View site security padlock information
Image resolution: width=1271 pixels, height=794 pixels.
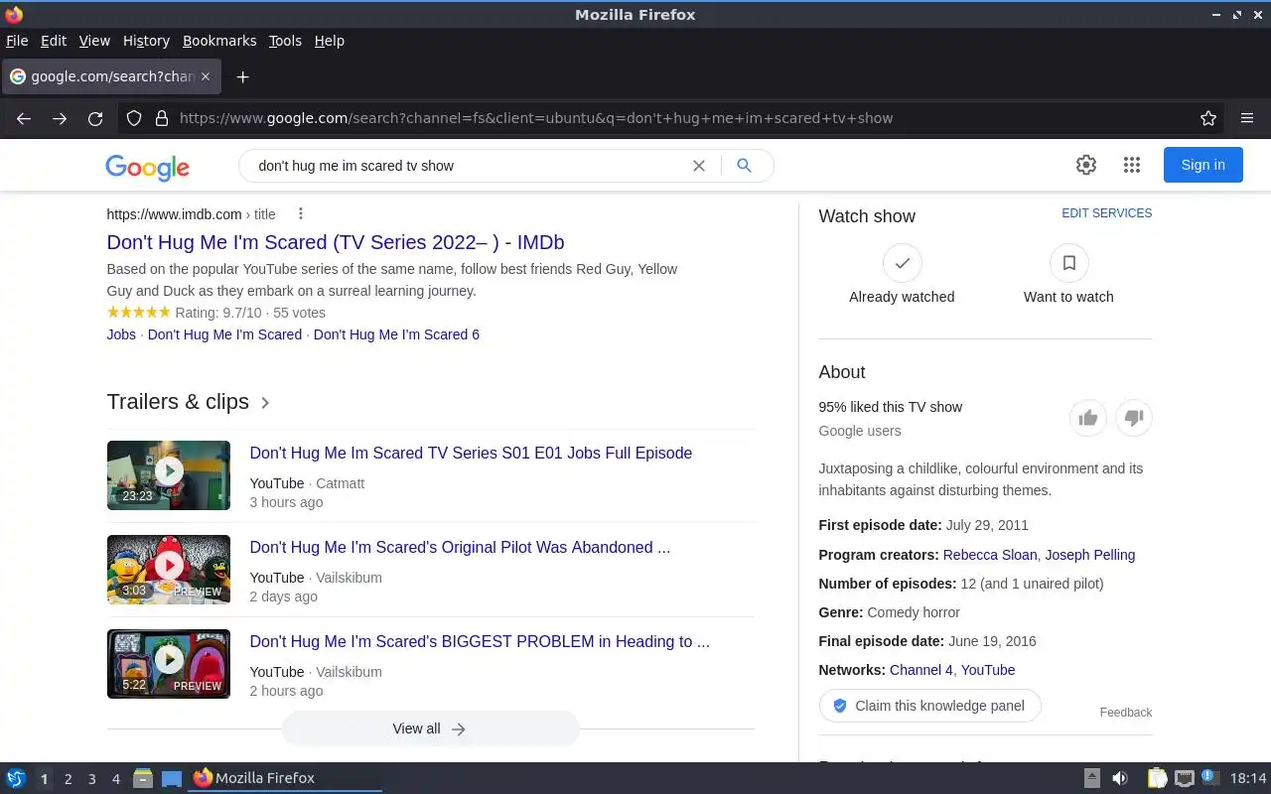click(162, 118)
